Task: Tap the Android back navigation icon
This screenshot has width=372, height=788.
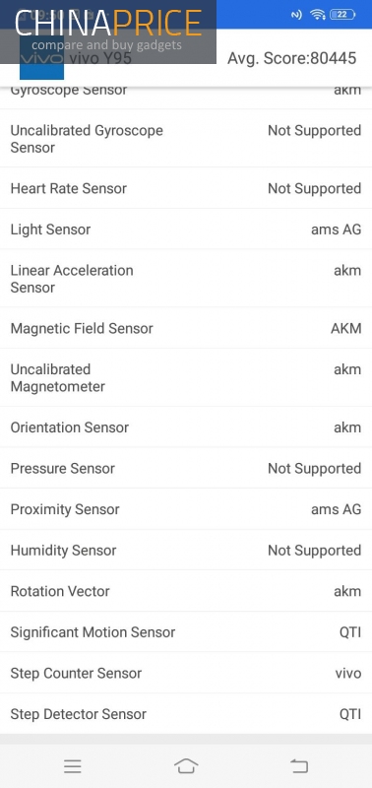Action: [299, 766]
